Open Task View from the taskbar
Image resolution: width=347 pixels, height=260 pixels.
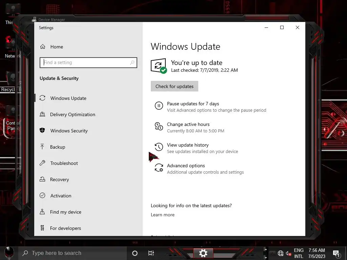pos(151,253)
